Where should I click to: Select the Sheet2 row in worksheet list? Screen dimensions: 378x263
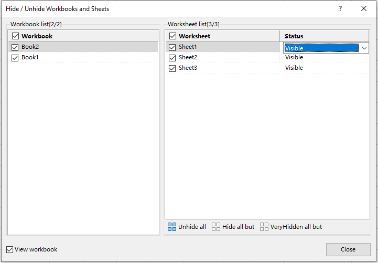tap(188, 58)
